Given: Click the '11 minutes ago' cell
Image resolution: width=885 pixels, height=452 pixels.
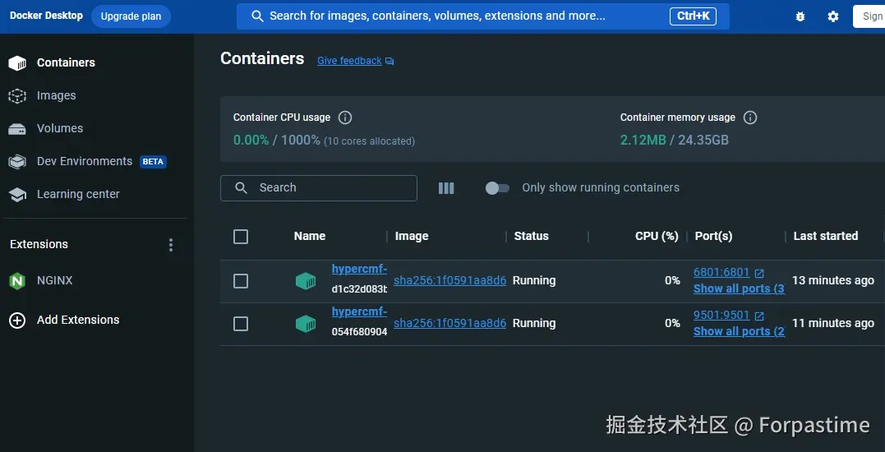Looking at the screenshot, I should pos(833,323).
